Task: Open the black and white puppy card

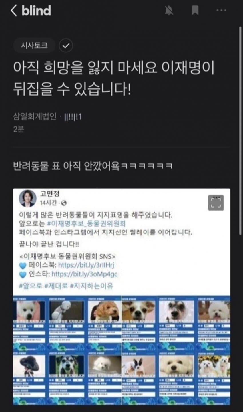Action: pos(139,378)
